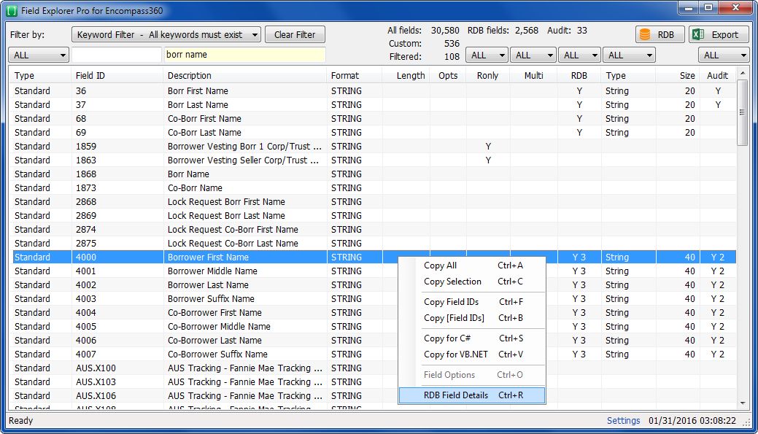Click the vertical scrollbar thumb
The height and width of the screenshot is (434, 758).
[x=742, y=112]
